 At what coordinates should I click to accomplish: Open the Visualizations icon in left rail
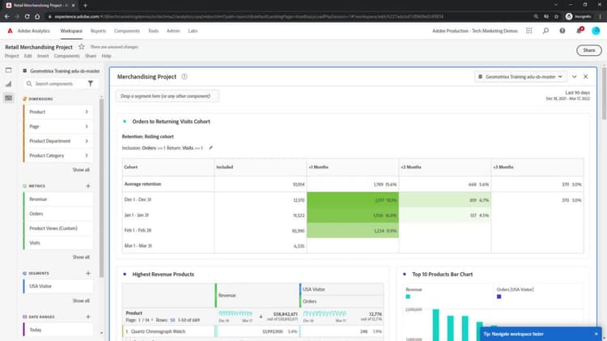click(x=9, y=84)
